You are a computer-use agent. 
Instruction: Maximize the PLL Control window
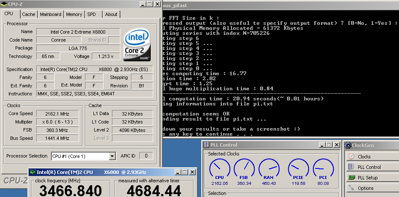329,145
